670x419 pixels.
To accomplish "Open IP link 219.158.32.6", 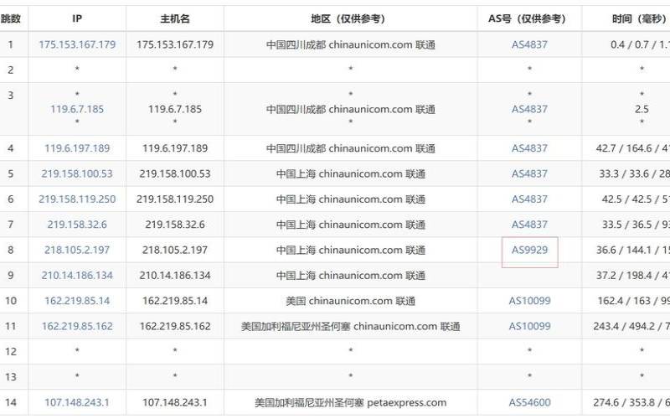I will coord(77,225).
